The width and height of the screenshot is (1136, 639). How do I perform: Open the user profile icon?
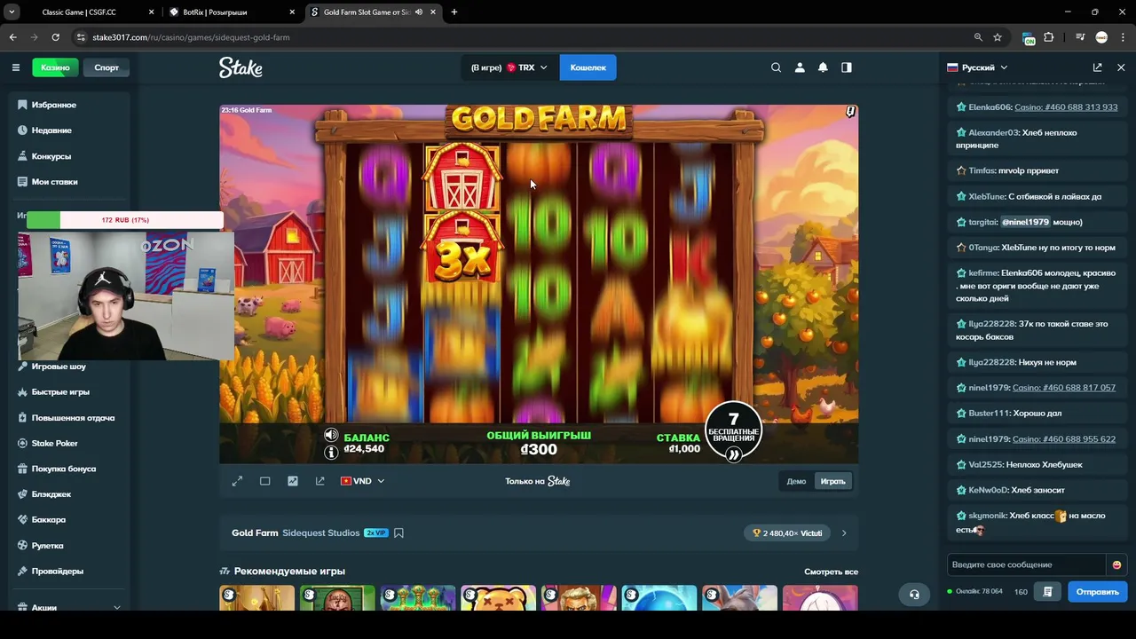click(800, 67)
